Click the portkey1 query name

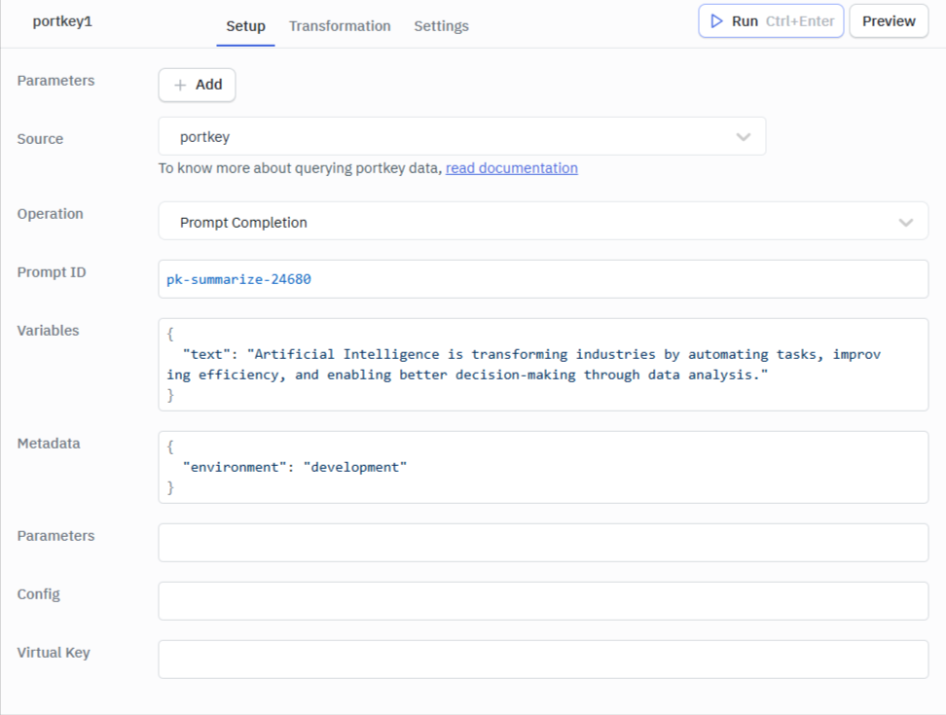click(62, 21)
